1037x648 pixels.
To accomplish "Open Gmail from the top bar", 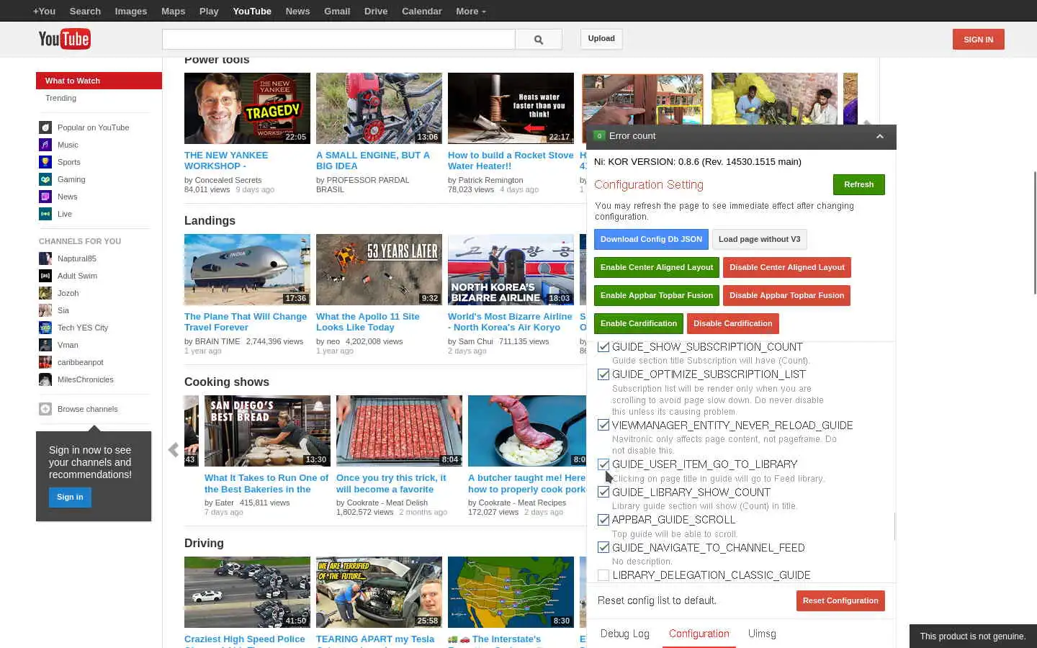I will coord(337,11).
